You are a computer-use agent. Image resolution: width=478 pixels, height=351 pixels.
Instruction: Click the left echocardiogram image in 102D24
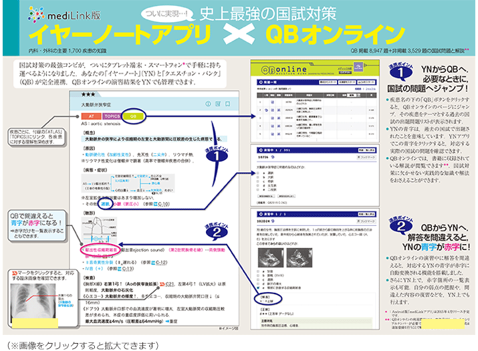(x=271, y=257)
